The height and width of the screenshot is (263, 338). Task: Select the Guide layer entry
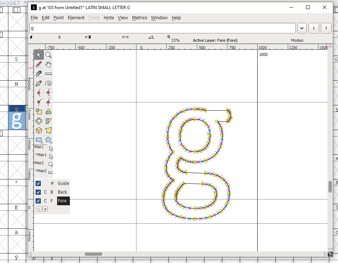(63, 183)
